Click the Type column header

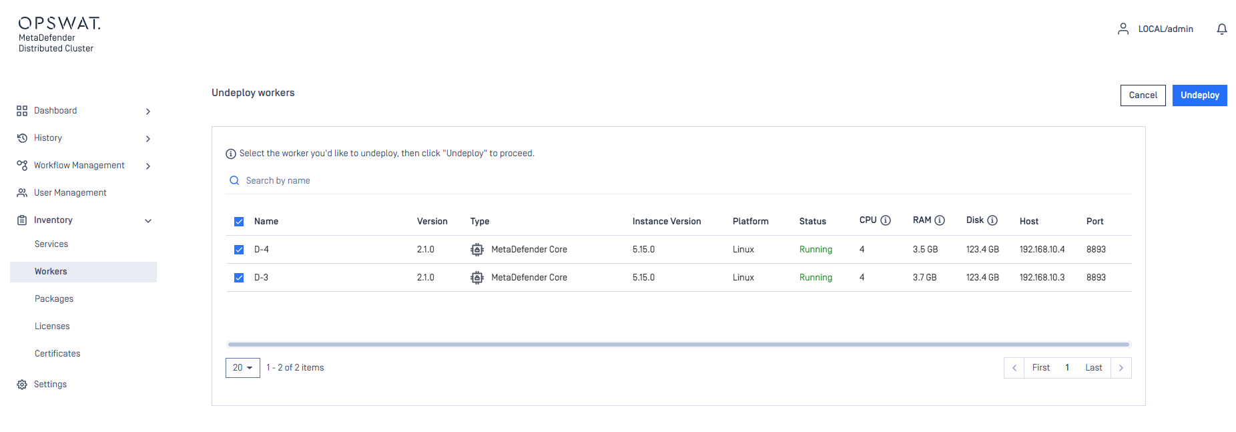point(480,222)
